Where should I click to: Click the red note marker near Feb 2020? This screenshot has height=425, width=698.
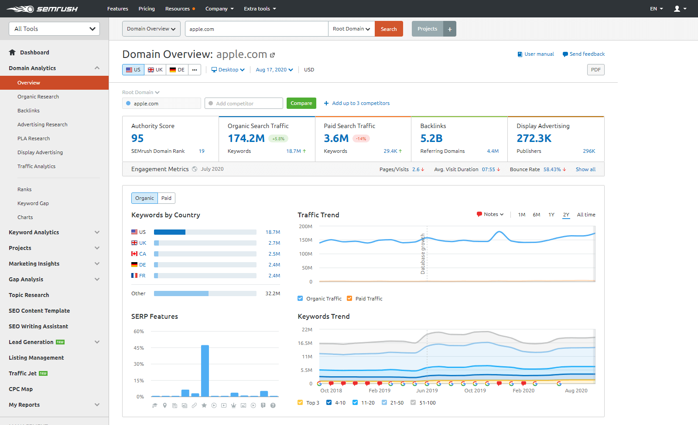[523, 384]
